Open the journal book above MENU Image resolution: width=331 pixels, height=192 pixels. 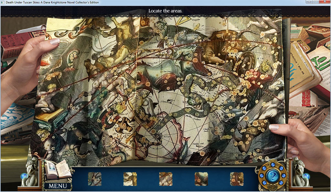[58, 169]
